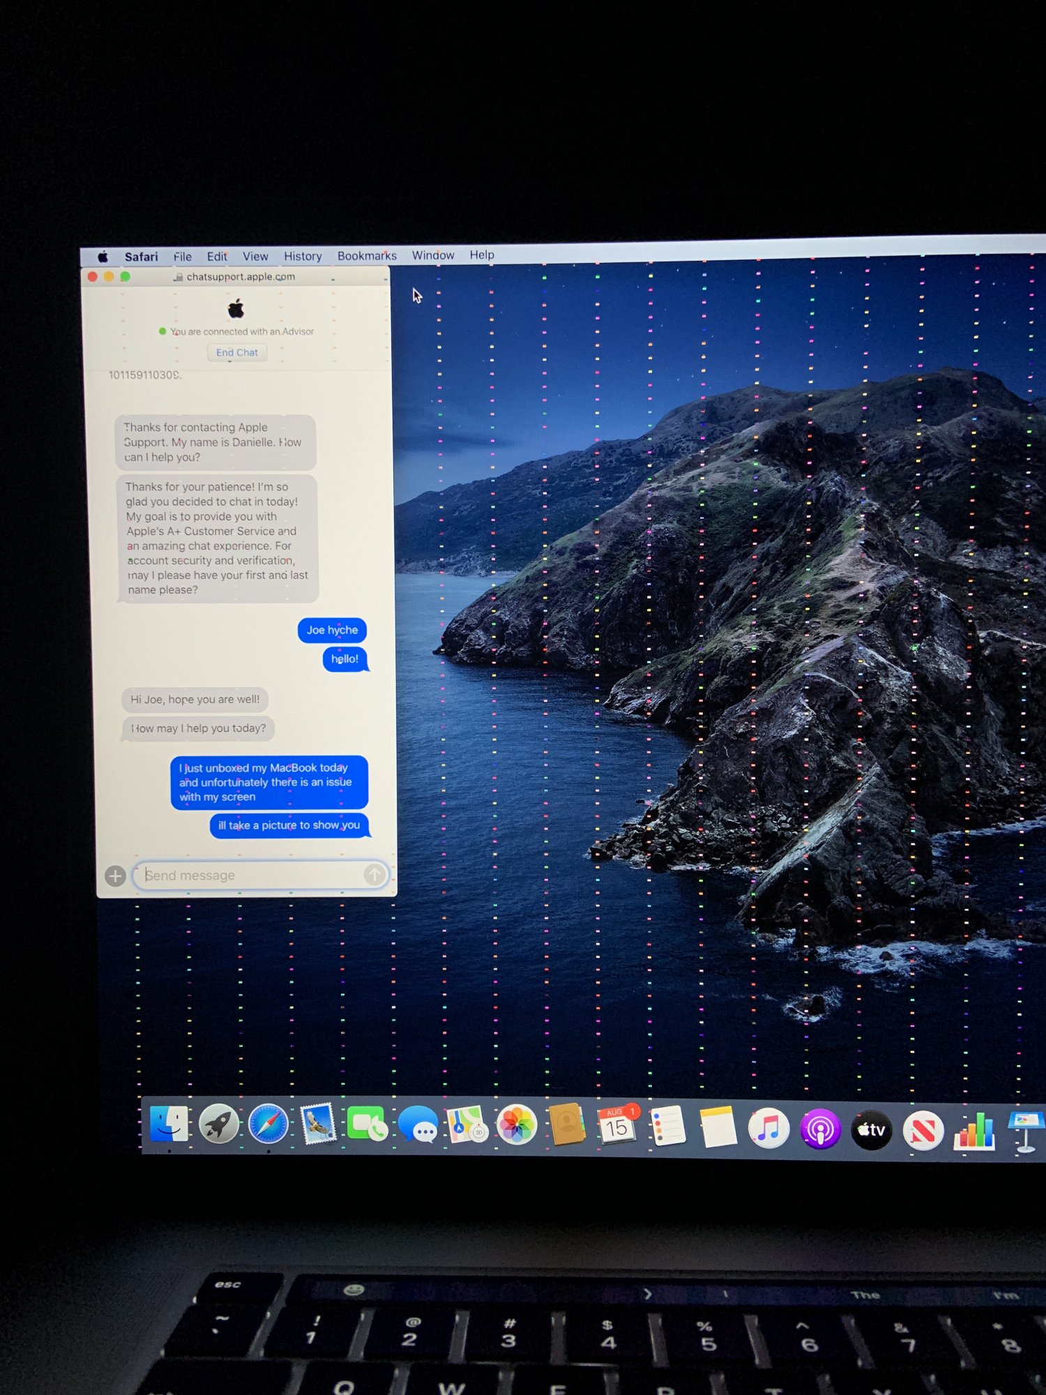Image resolution: width=1046 pixels, height=1395 pixels.
Task: Click the 'You are connected with an Advisor' status
Action: point(237,331)
